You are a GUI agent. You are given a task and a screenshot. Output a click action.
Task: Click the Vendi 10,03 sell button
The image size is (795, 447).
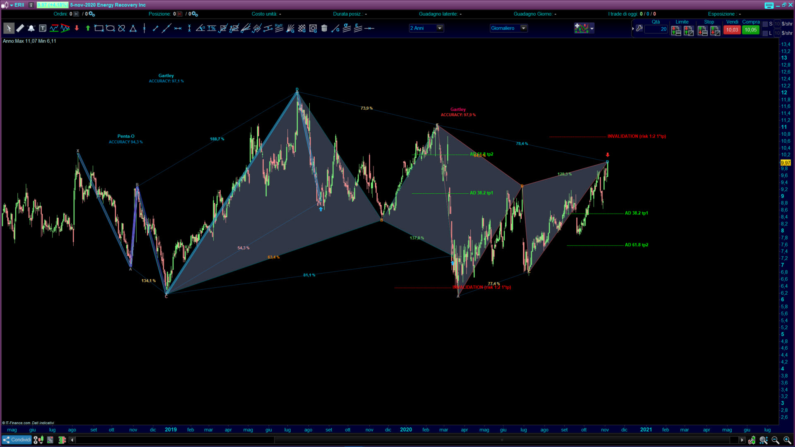pos(732,30)
